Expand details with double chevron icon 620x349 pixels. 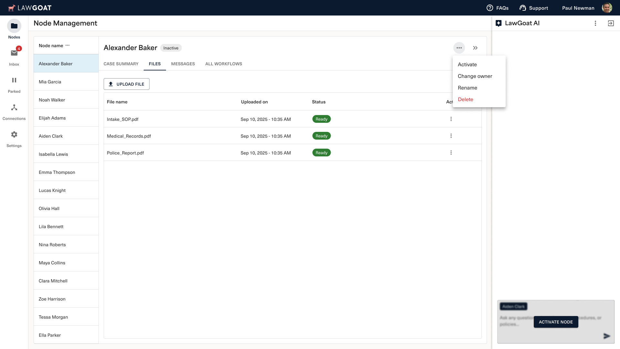(x=475, y=48)
